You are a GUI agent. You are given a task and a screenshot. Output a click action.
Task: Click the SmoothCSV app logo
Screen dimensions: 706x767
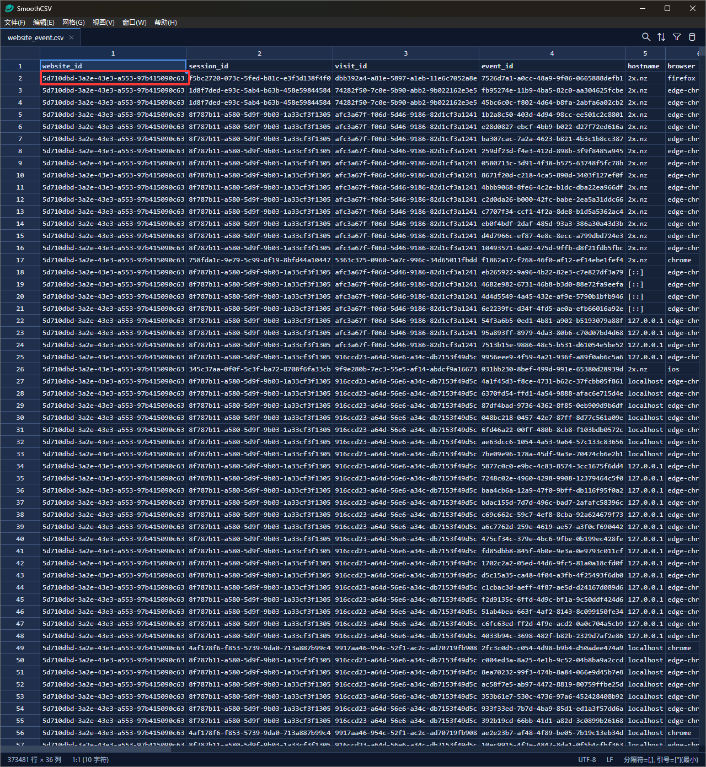tap(9, 8)
